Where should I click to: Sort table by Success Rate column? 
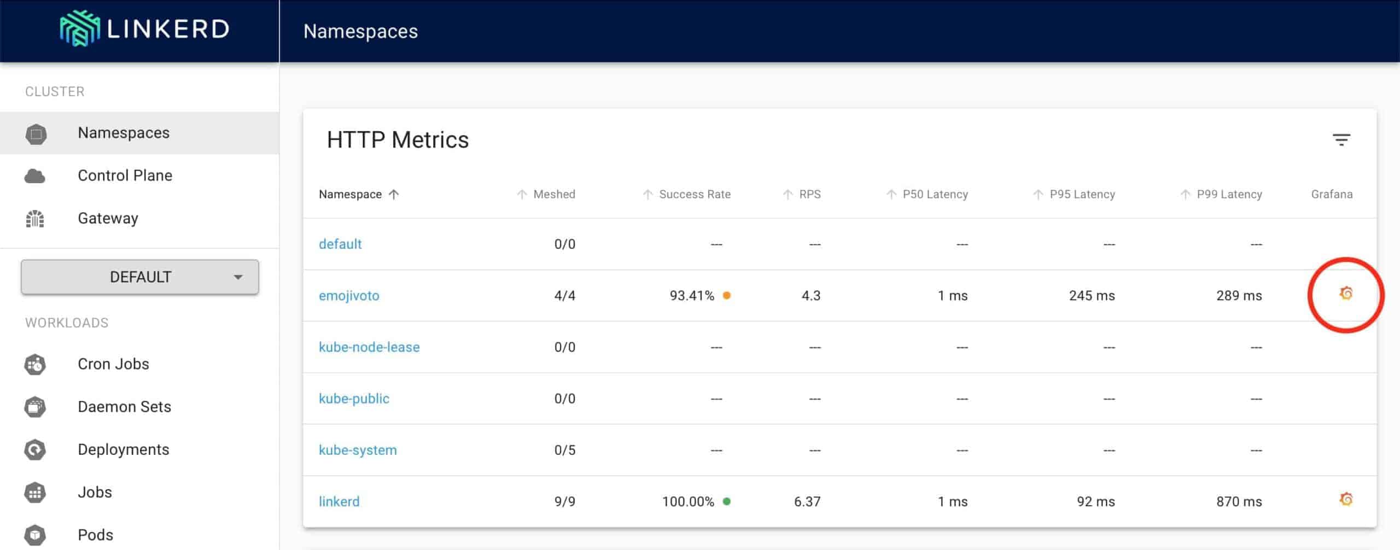pyautogui.click(x=694, y=195)
